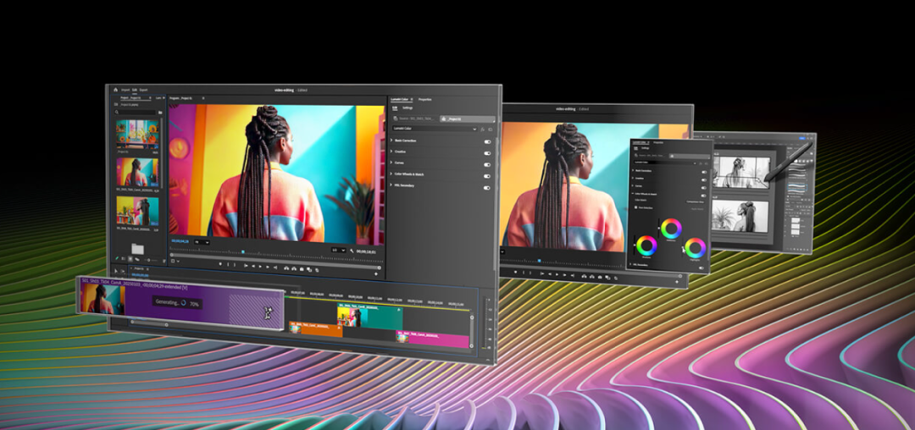Screen dimensions: 915x430
Task: Click the wrench settings icon near timecode
Action: 352,251
